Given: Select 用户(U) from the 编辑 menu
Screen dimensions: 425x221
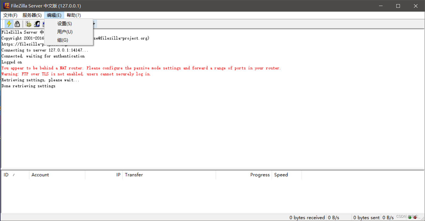Looking at the screenshot, I should [x=65, y=32].
